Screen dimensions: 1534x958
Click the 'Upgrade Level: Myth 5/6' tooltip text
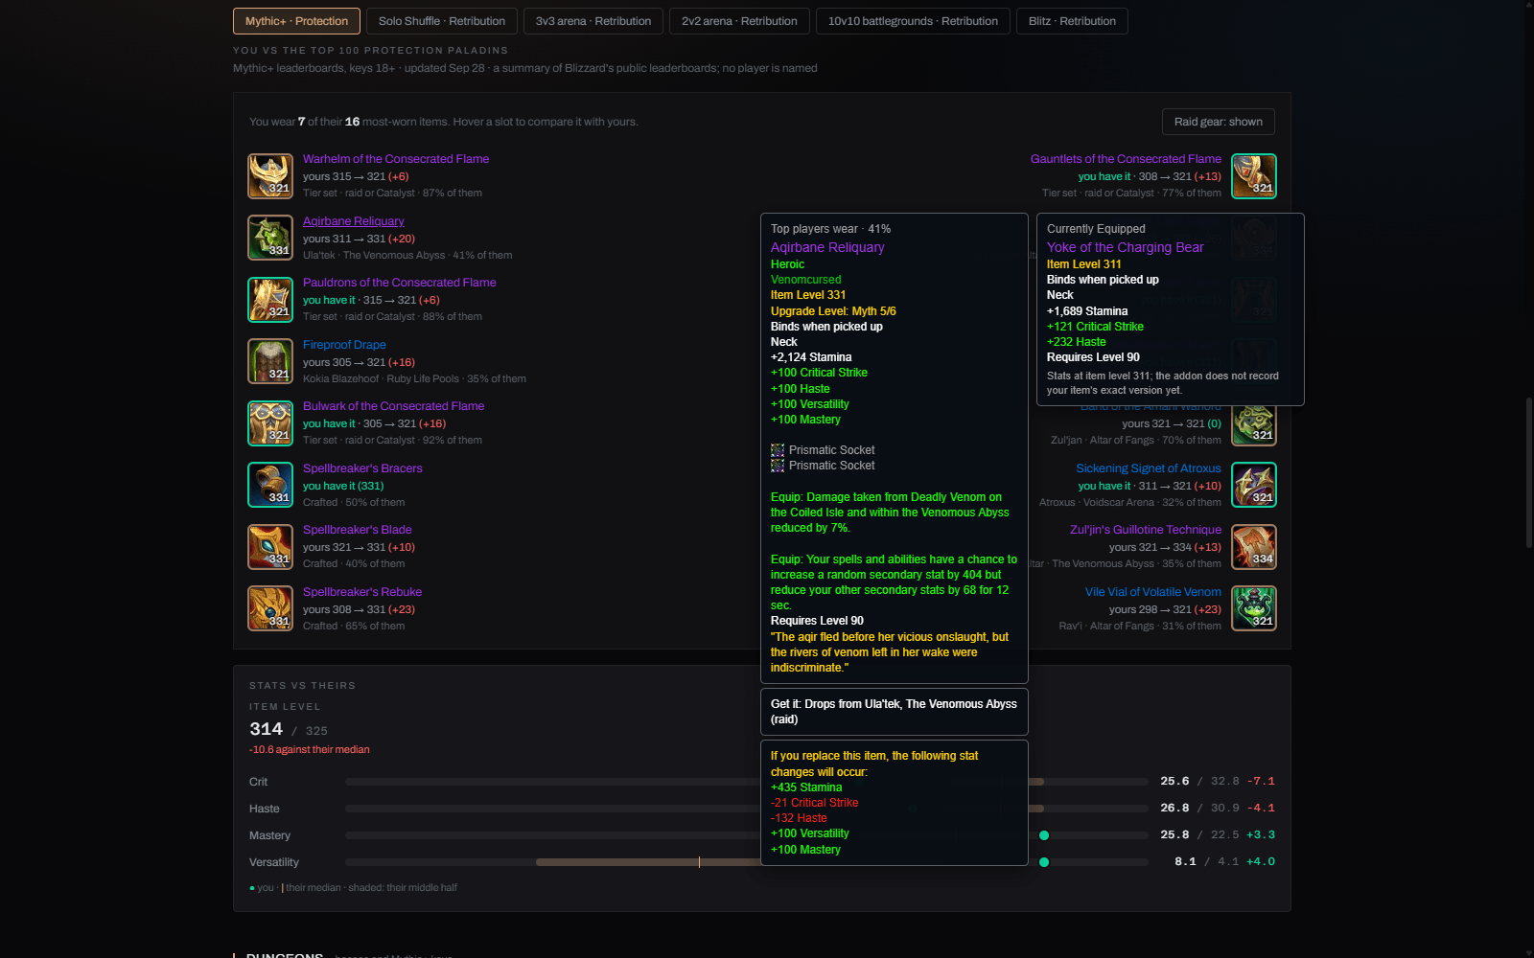833,311
